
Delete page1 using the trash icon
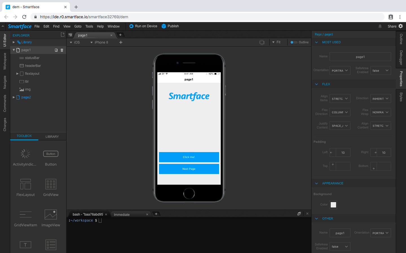[62, 50]
